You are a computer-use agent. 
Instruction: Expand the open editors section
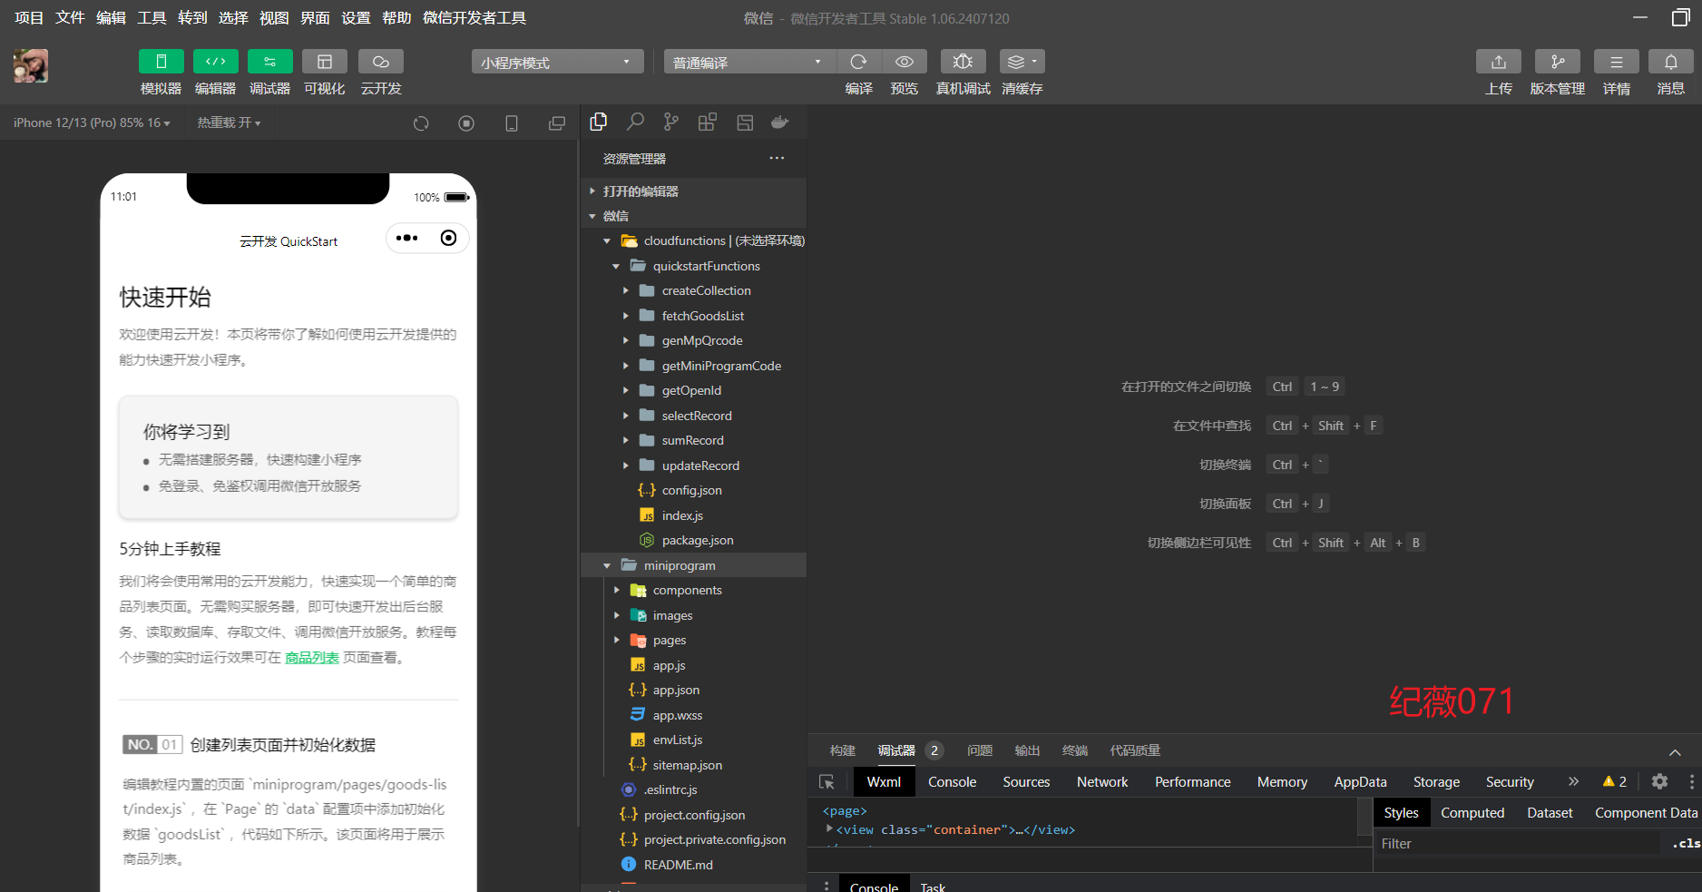[693, 191]
